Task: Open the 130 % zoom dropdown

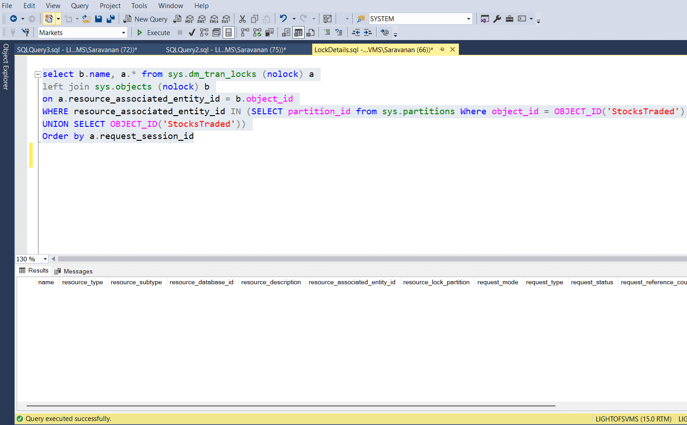Action: click(x=45, y=259)
